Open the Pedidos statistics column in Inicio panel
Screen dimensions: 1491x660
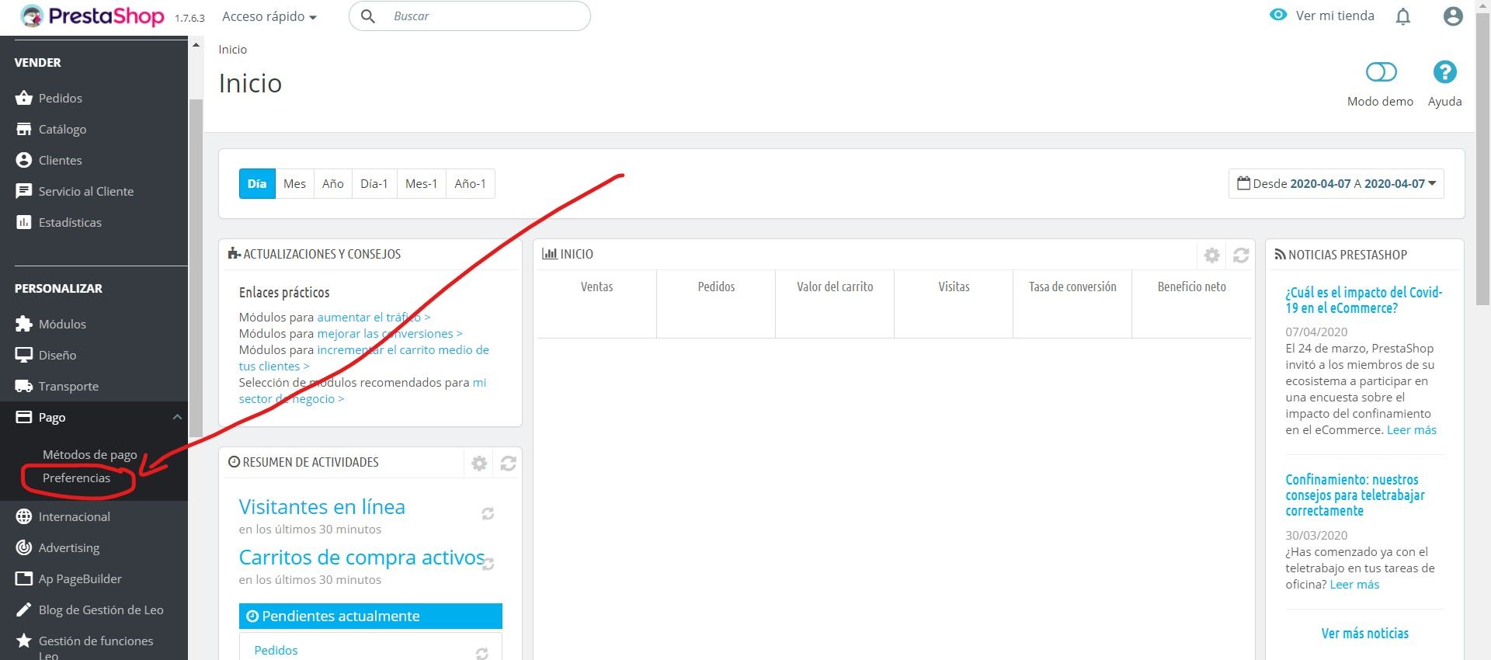pyautogui.click(x=716, y=304)
